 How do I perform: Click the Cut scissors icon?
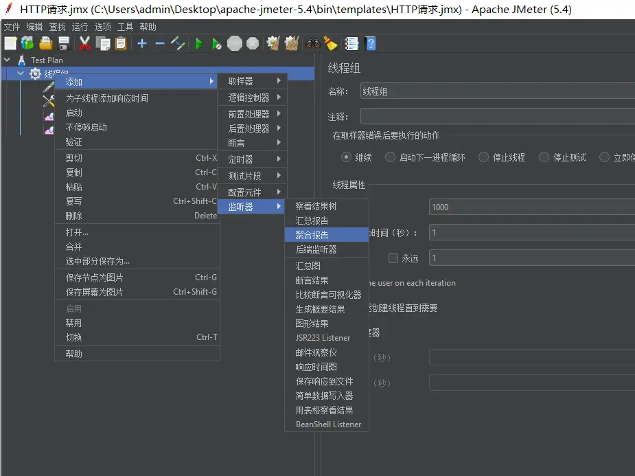[84, 43]
